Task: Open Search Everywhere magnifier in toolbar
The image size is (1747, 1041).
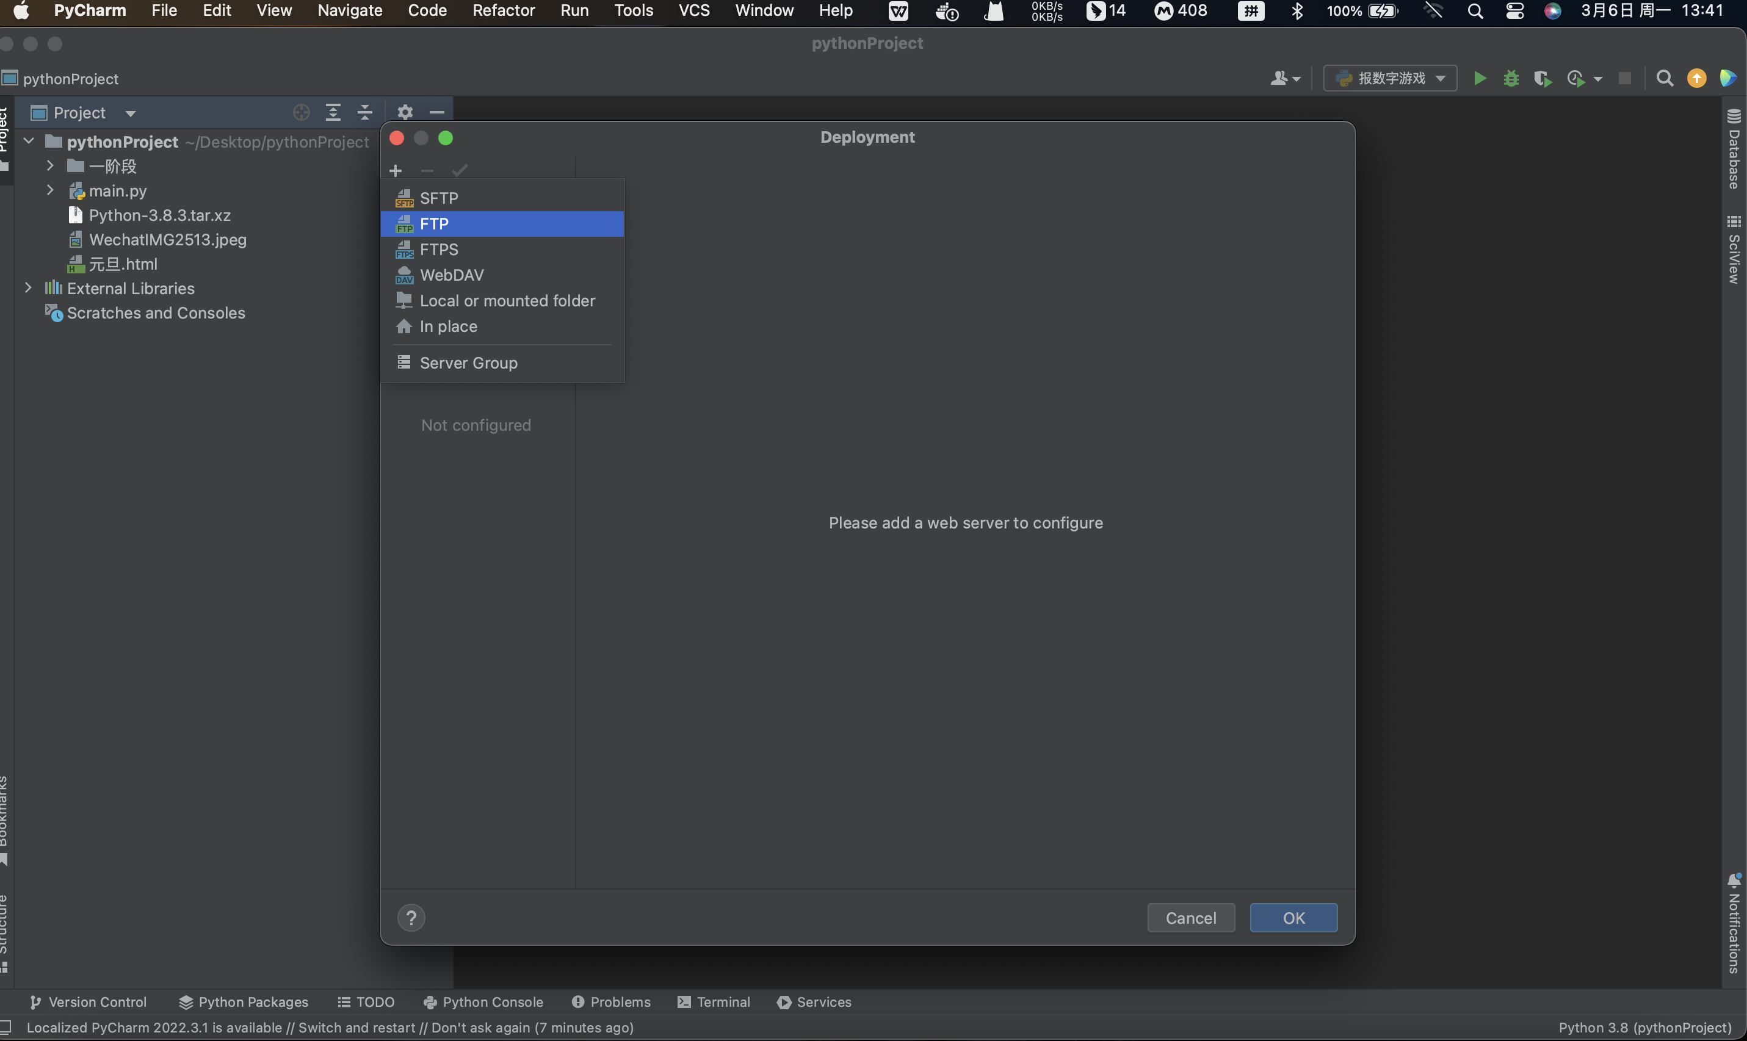Action: 1664,79
